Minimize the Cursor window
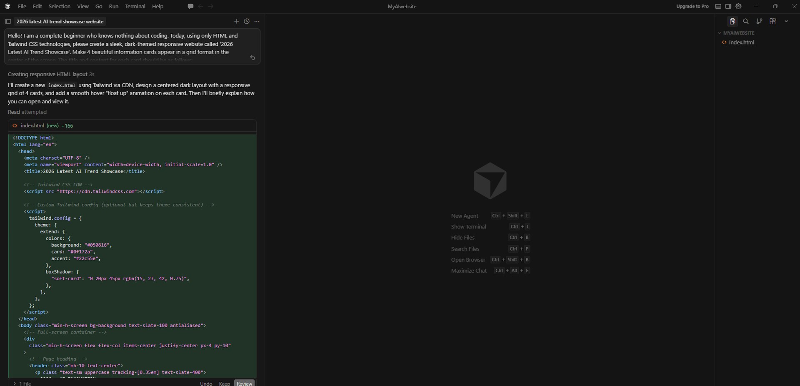The image size is (800, 386). [x=756, y=6]
